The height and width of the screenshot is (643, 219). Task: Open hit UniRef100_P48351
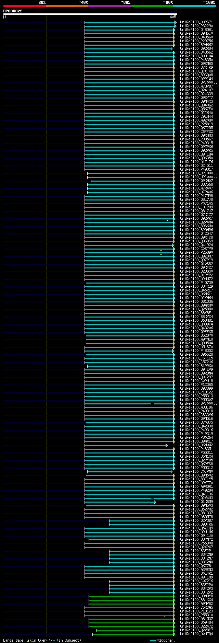coord(196,449)
